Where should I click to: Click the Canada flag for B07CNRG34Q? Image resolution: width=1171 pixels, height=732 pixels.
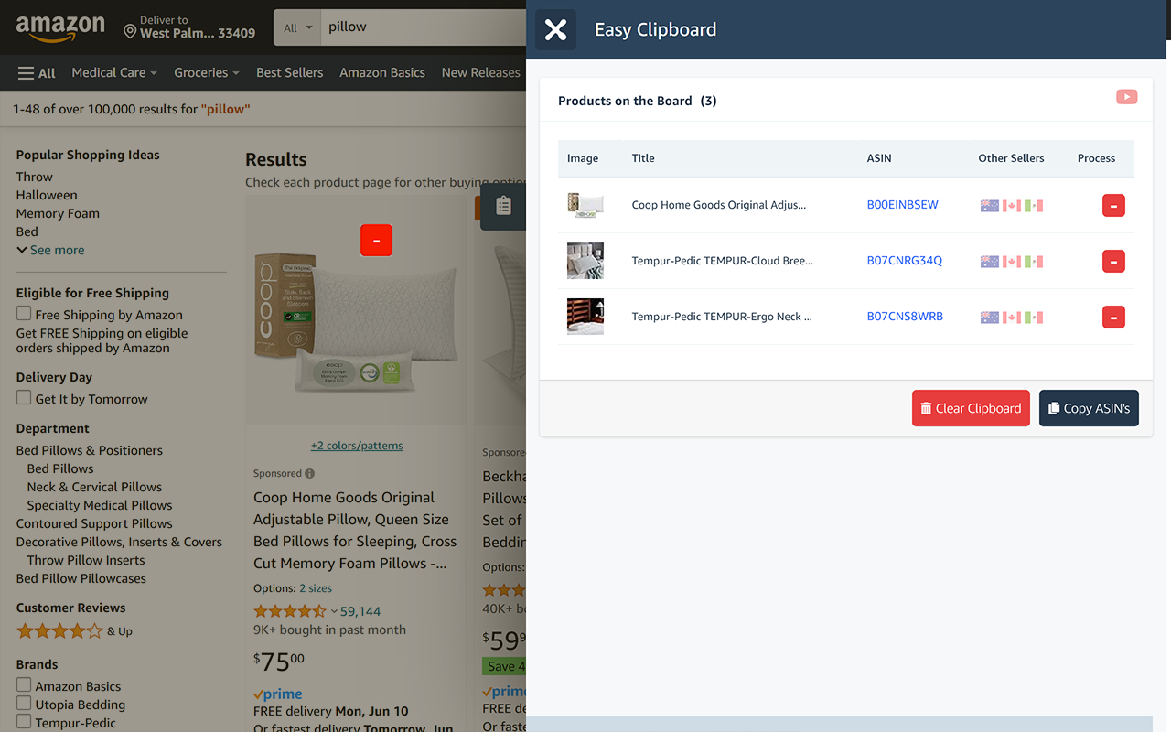1011,262
